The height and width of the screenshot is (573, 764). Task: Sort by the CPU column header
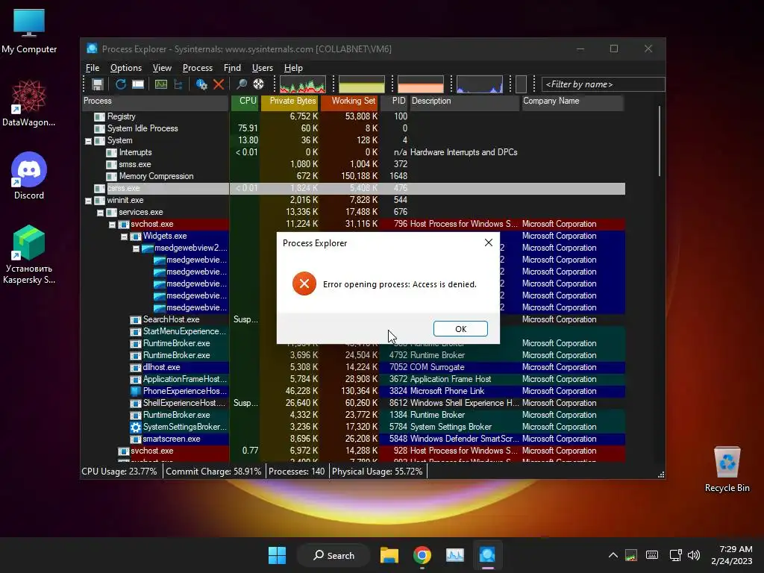coord(245,101)
